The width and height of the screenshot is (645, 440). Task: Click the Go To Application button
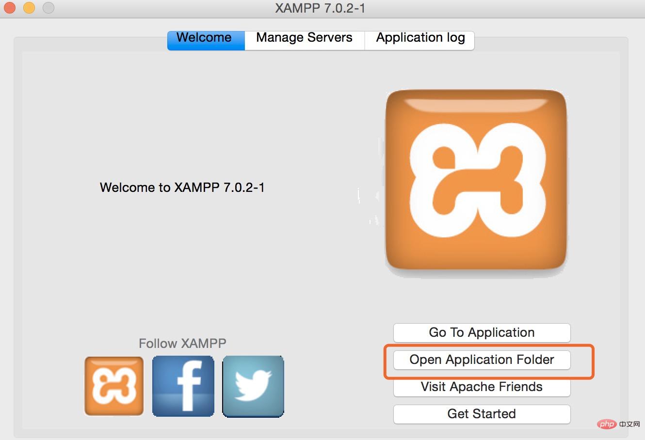coord(482,332)
